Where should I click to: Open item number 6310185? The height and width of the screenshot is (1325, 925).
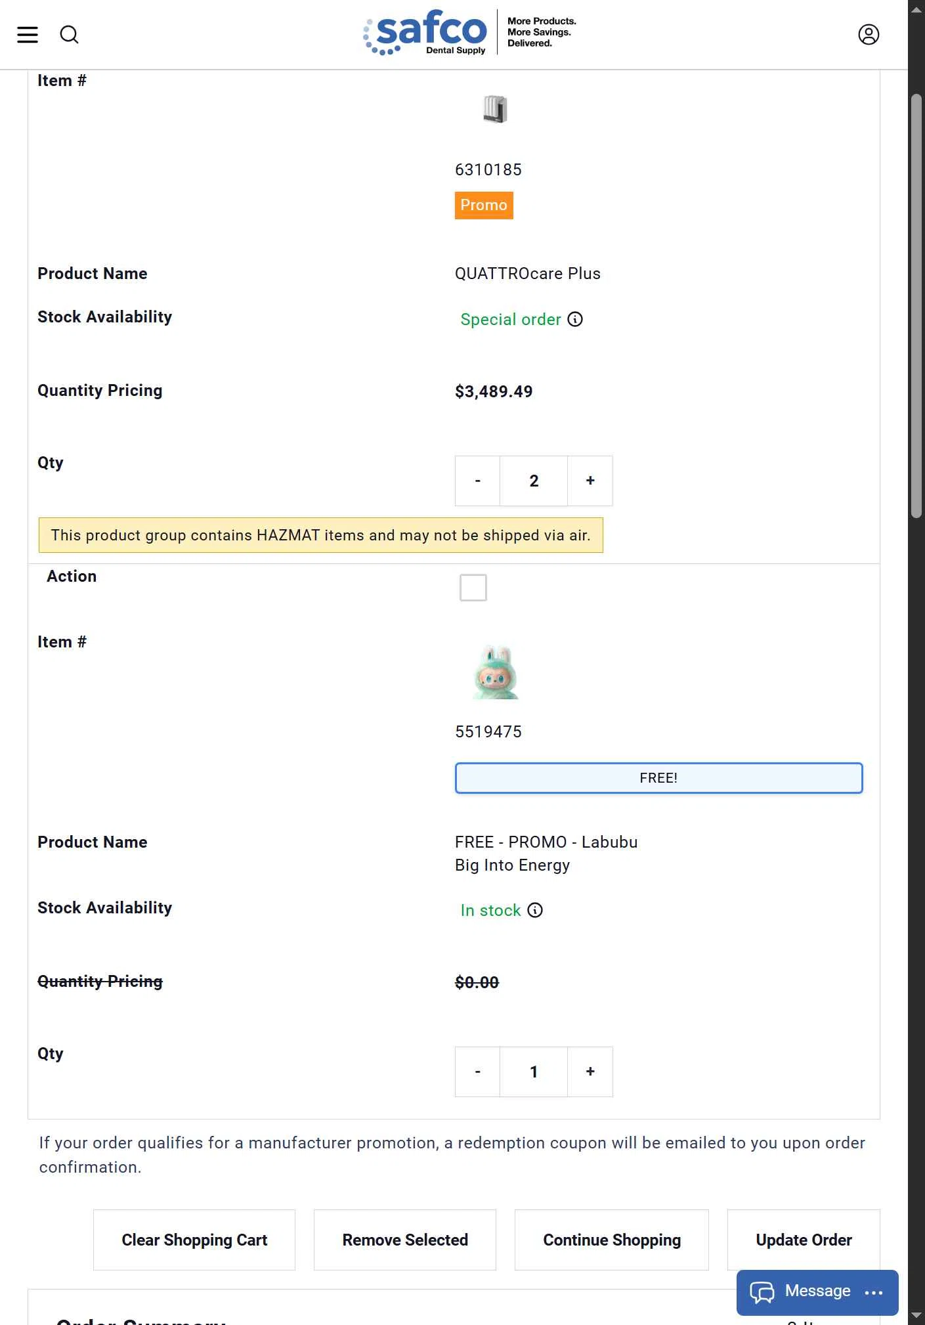click(x=488, y=170)
